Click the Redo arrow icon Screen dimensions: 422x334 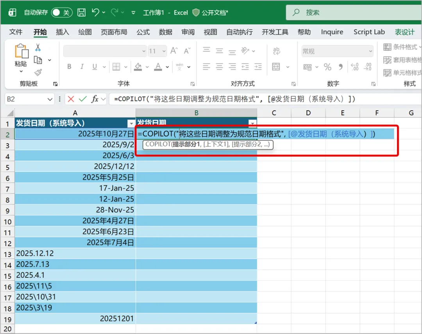pyautogui.click(x=114, y=12)
